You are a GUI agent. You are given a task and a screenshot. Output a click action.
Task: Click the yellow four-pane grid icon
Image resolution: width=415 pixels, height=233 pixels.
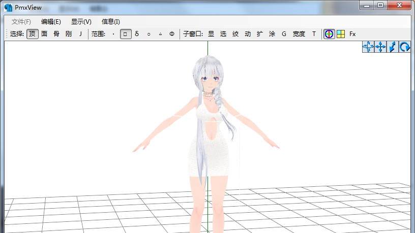click(x=341, y=34)
